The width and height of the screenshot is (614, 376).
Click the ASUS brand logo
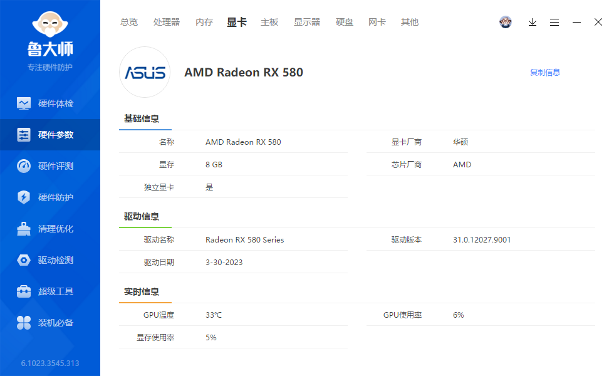(145, 73)
